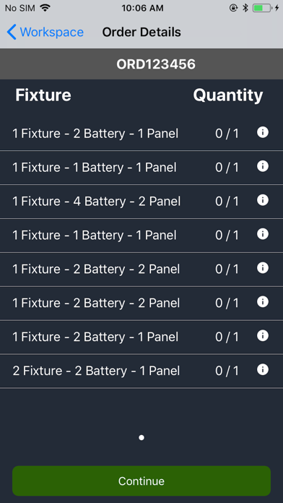This screenshot has width=283, height=503.
Task: Tap the Quantity column header
Action: 228,95
